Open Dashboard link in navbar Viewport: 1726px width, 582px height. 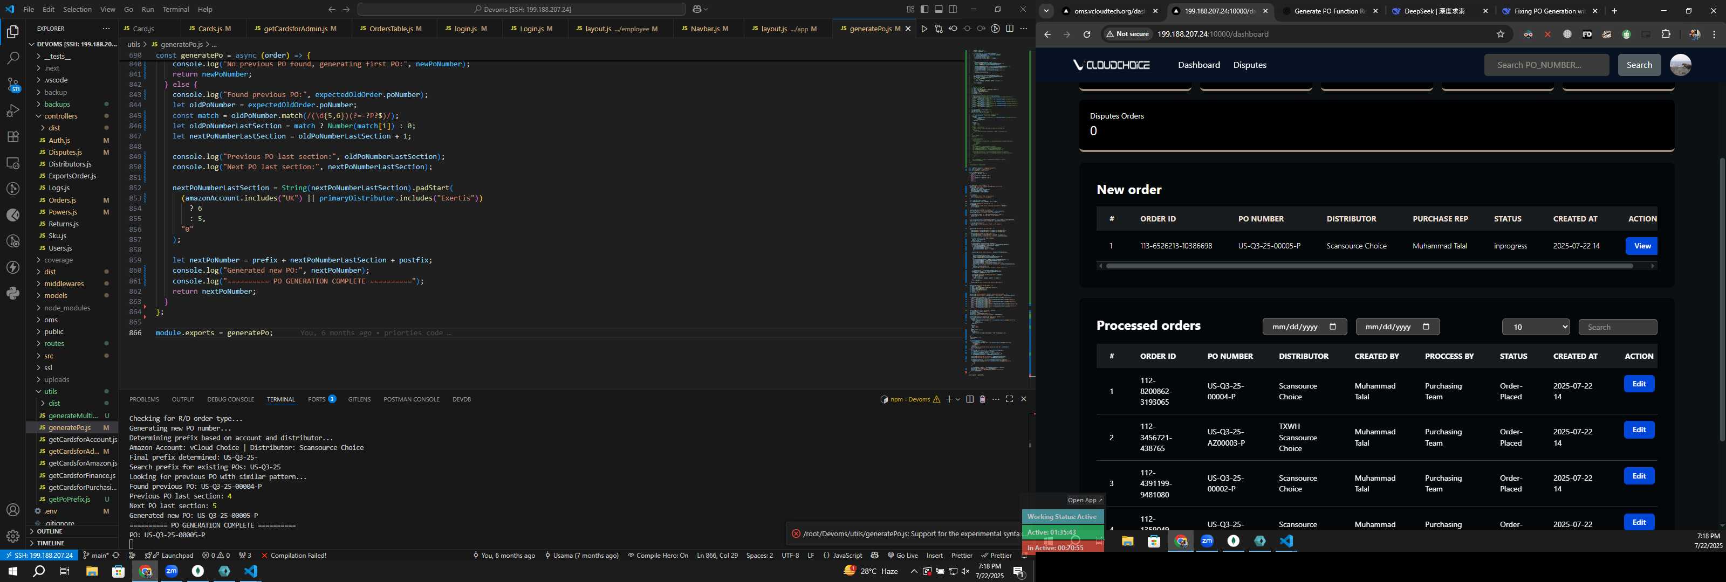[x=1198, y=65]
